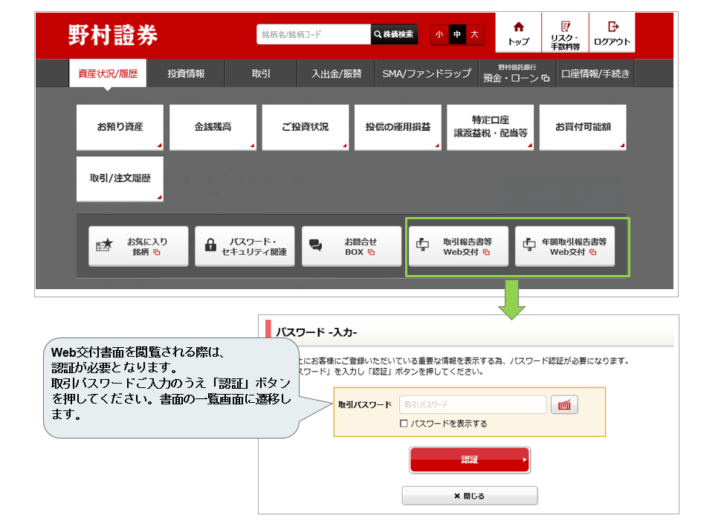Click the 閉じる button

[470, 496]
